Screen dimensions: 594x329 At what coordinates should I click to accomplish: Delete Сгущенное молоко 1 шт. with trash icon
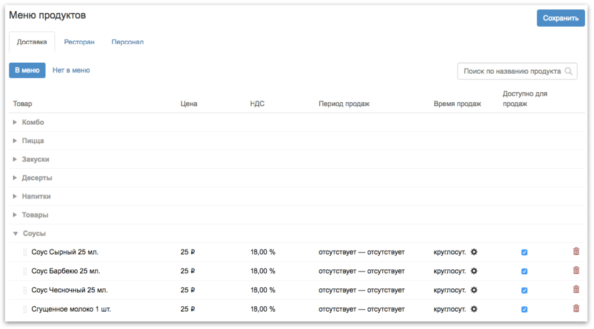tap(576, 308)
